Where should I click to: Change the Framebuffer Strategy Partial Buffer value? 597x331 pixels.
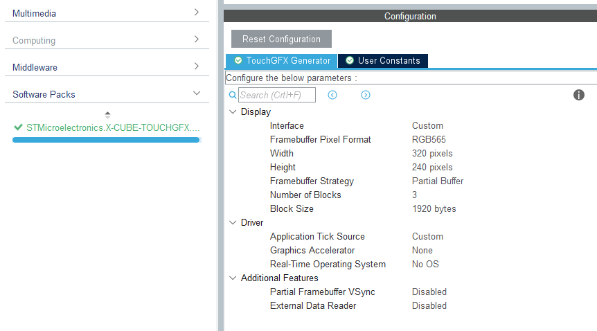click(438, 181)
